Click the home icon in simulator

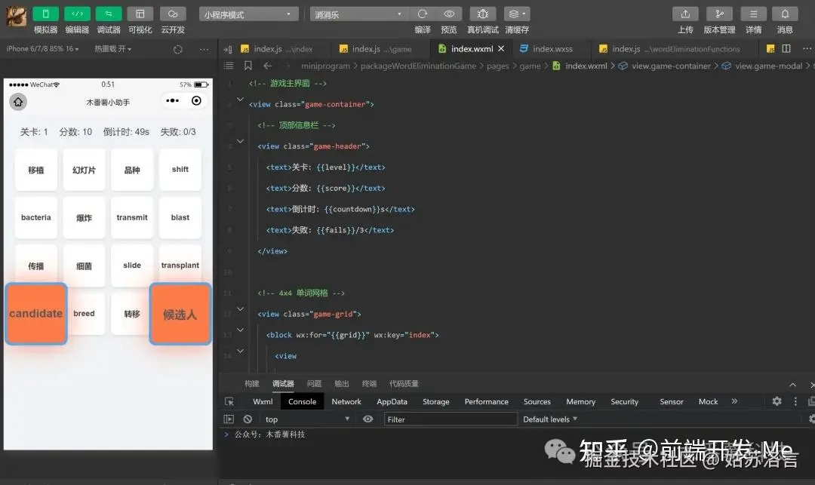tap(18, 102)
